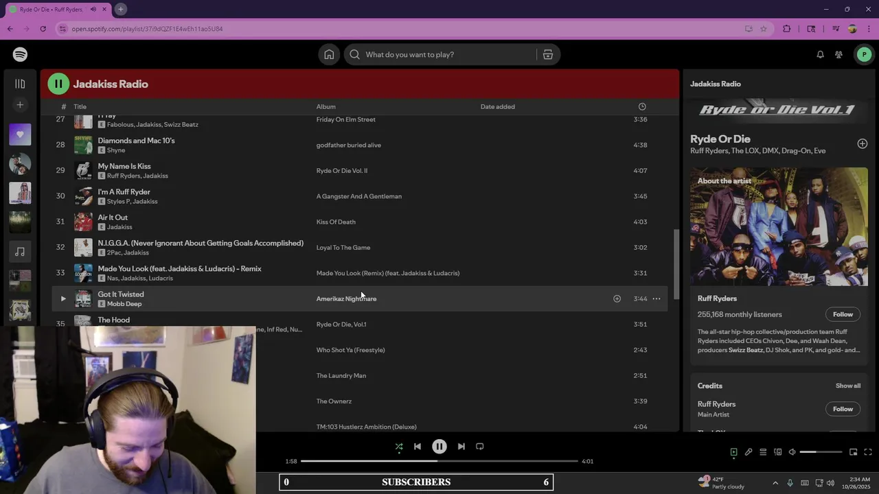The height and width of the screenshot is (494, 879).
Task: Sort the list by Date added
Action: click(x=498, y=106)
